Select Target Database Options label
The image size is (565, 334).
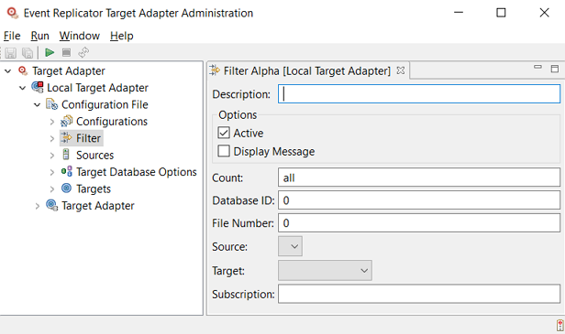(136, 172)
